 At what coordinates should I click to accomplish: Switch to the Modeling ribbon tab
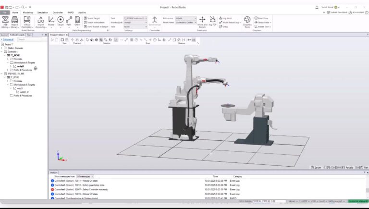pyautogui.click(x=28, y=12)
